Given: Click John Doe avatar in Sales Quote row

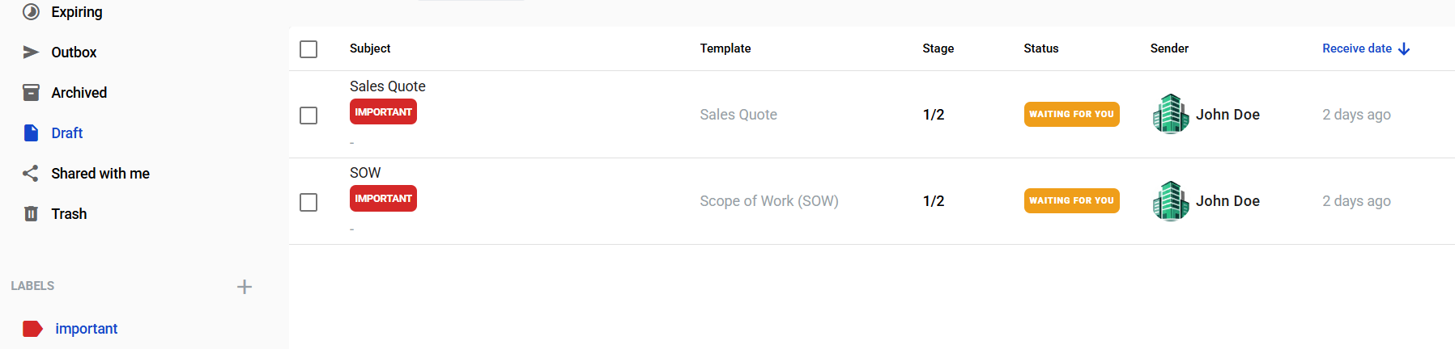Looking at the screenshot, I should 1170,114.
